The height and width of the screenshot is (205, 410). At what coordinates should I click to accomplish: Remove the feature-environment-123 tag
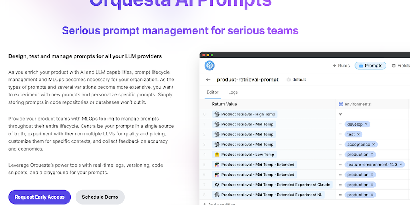[401, 165]
